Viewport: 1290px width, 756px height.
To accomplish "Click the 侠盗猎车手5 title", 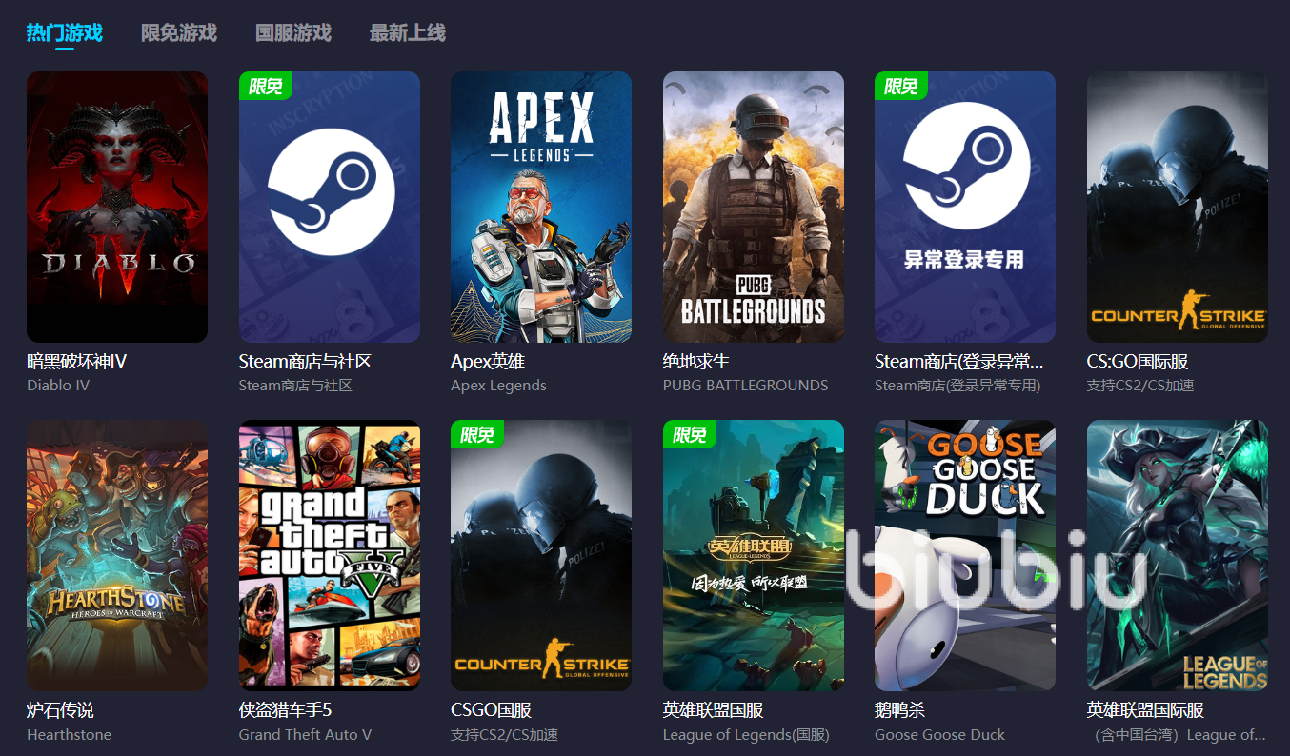I will point(285,710).
